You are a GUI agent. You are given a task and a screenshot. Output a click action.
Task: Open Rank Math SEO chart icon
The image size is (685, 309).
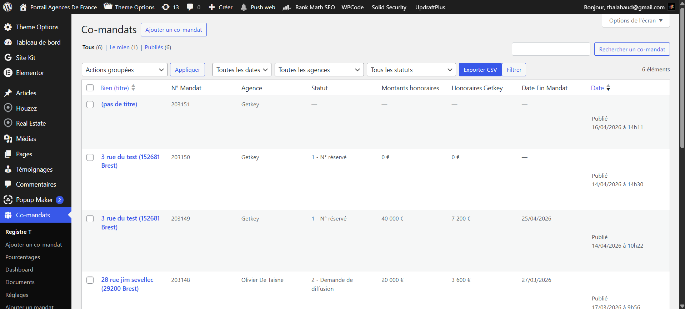(287, 7)
